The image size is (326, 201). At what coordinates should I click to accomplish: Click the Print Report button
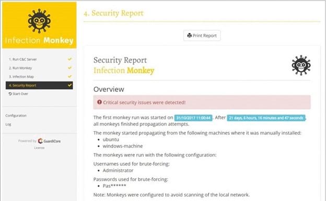[202, 36]
